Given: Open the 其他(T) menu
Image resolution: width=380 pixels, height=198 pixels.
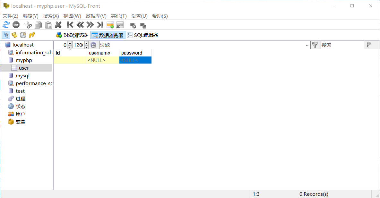Looking at the screenshot, I should 119,16.
